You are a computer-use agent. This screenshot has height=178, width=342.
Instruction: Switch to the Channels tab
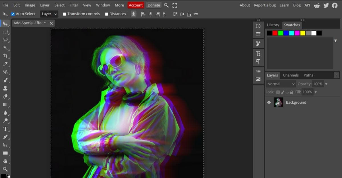coord(291,75)
